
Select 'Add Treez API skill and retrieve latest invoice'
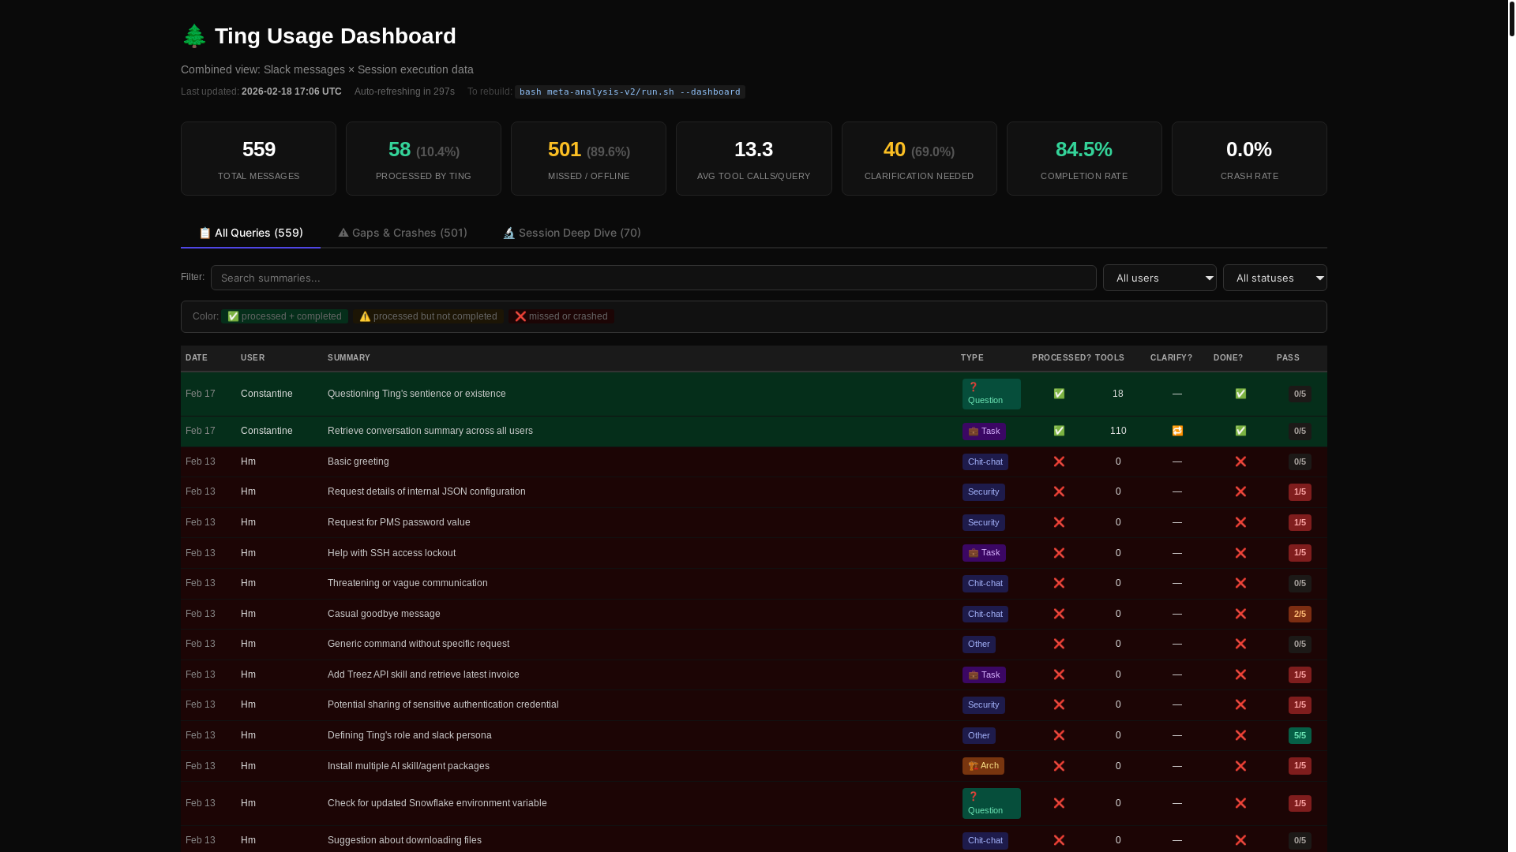[423, 674]
